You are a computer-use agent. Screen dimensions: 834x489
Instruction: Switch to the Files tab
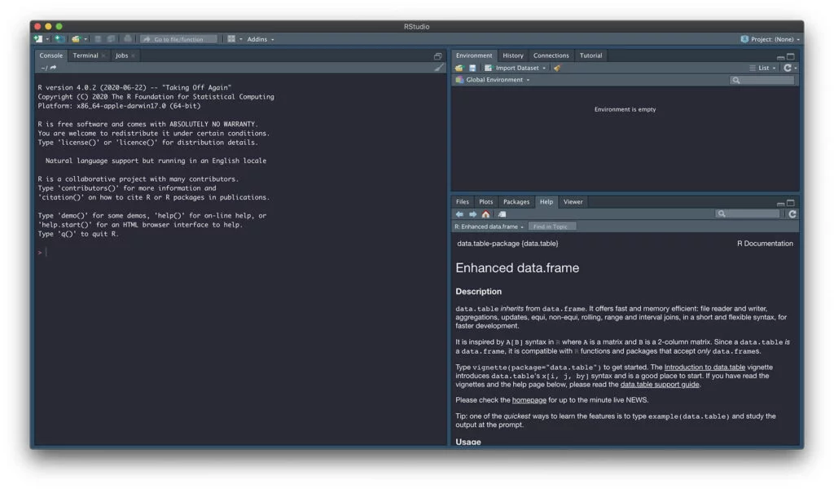click(x=463, y=201)
